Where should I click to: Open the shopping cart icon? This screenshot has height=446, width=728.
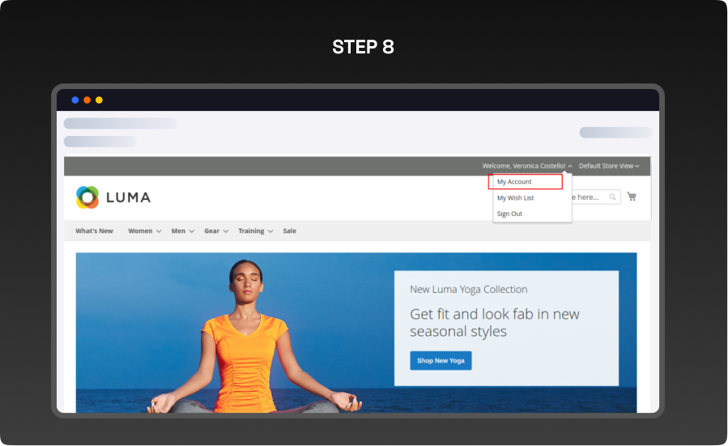coord(632,197)
